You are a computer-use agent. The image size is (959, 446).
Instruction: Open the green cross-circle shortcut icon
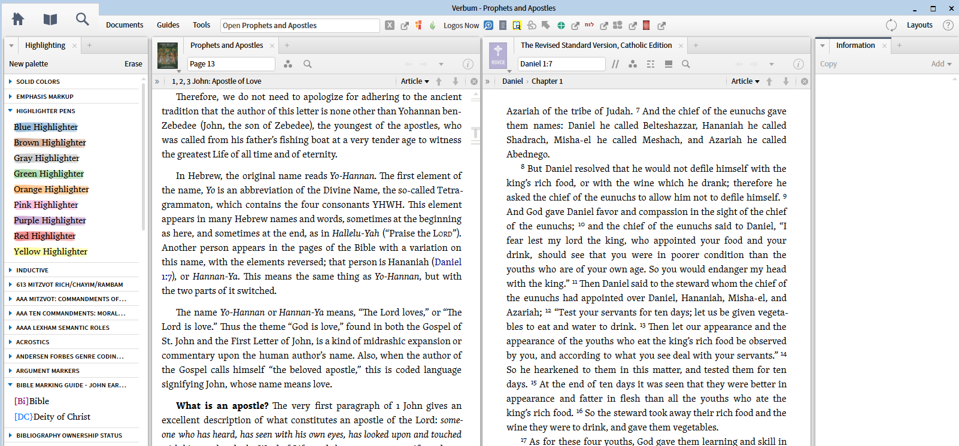[x=561, y=25]
